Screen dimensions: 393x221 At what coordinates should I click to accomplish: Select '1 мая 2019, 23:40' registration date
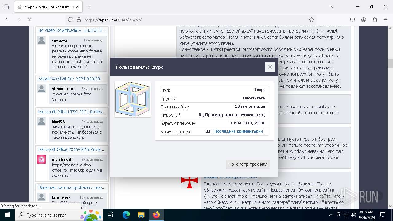tap(248, 123)
